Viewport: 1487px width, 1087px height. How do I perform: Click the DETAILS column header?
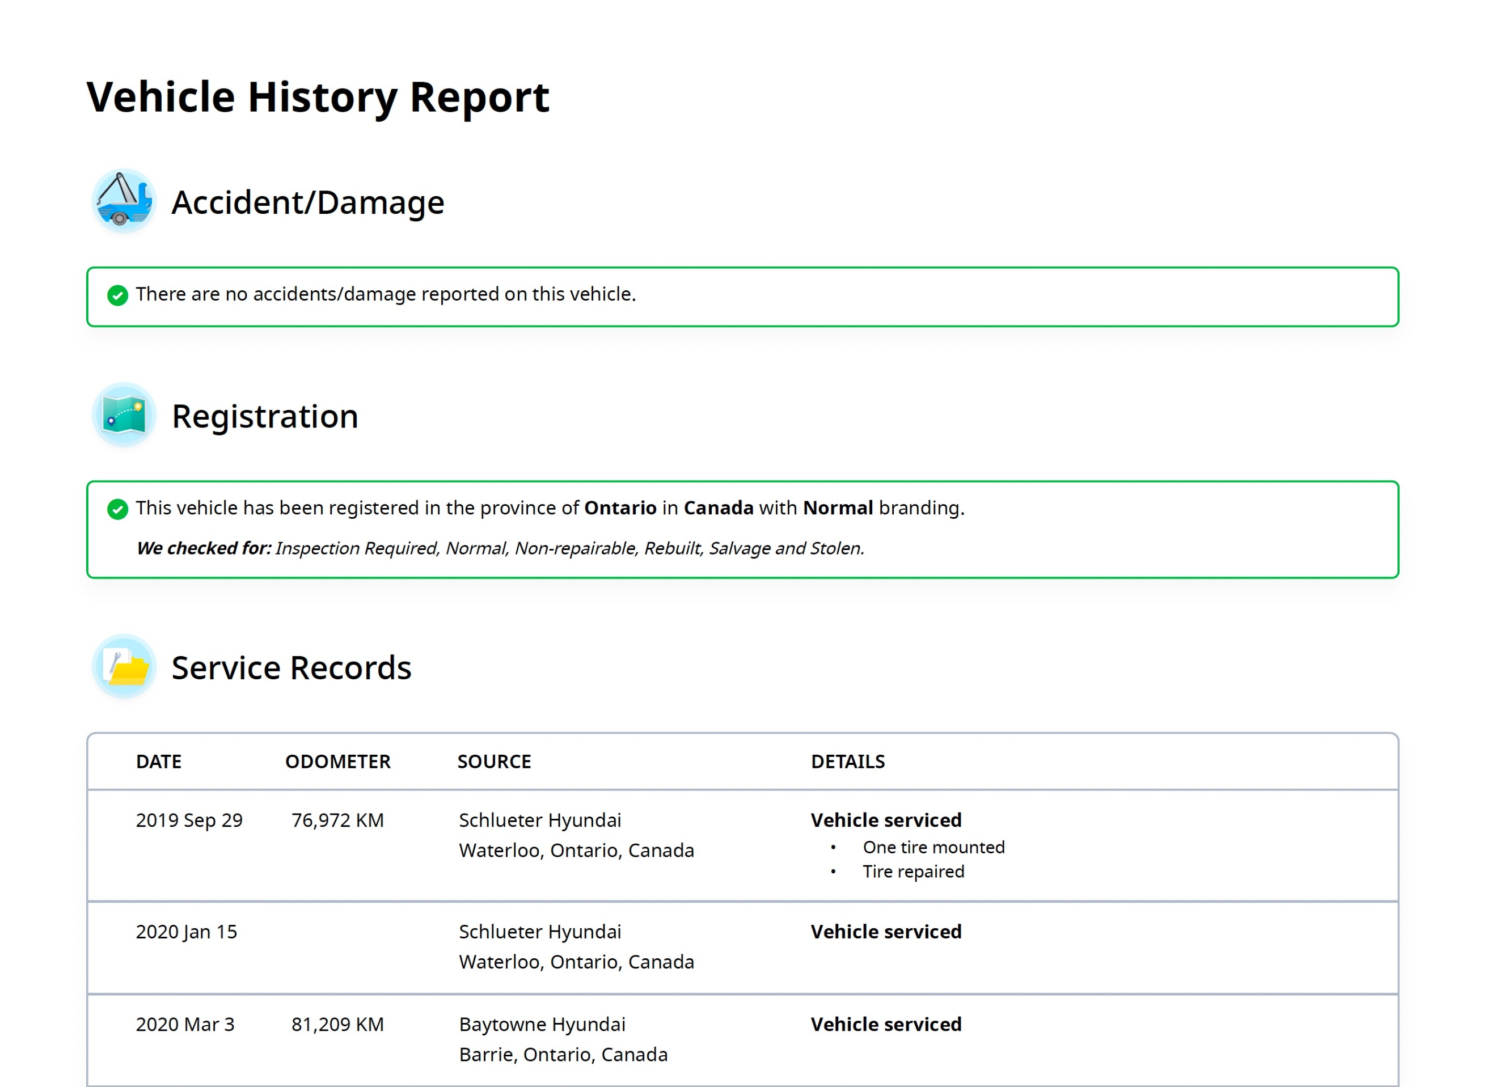pos(847,762)
